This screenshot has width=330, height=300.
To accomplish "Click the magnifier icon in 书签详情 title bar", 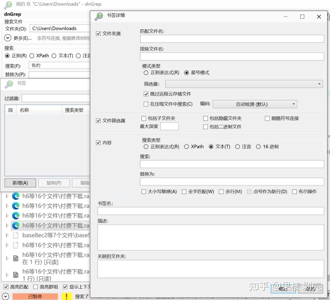I will pyautogui.click(x=99, y=16).
